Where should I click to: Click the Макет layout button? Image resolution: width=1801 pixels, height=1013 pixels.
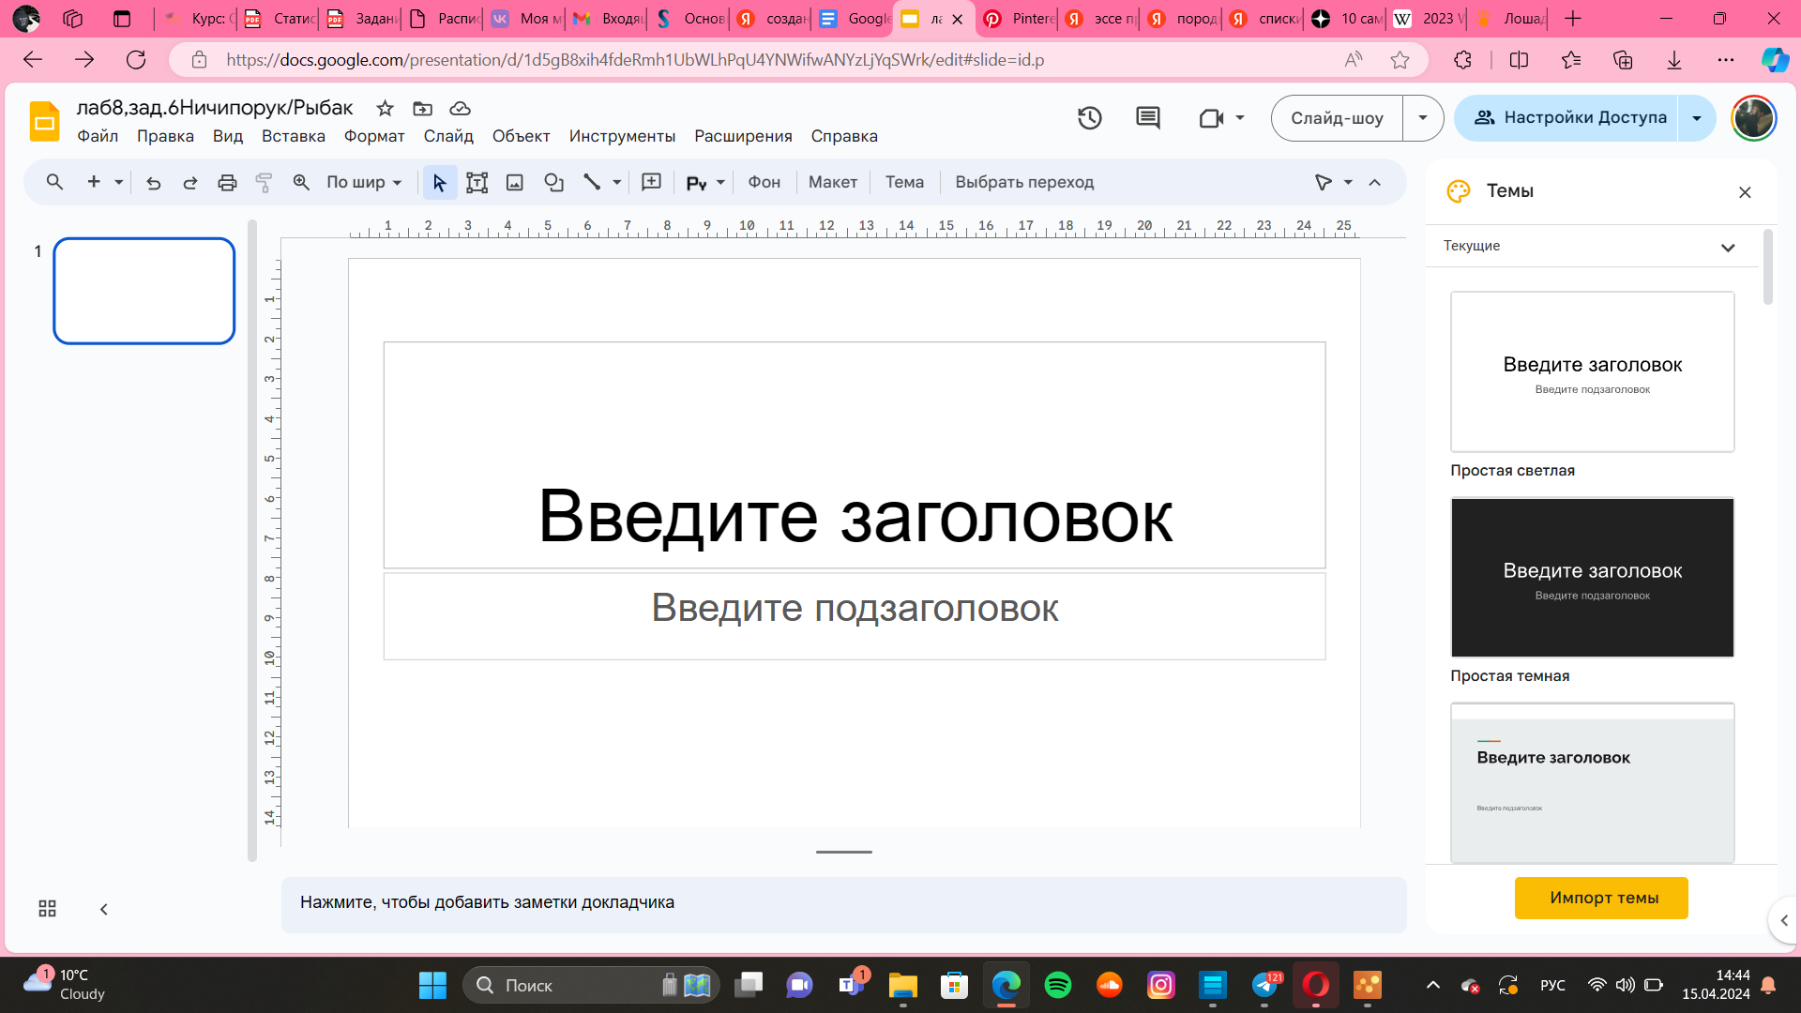[833, 182]
